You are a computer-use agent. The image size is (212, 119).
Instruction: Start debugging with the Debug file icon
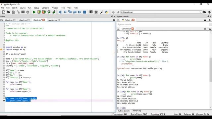coord(60,12)
